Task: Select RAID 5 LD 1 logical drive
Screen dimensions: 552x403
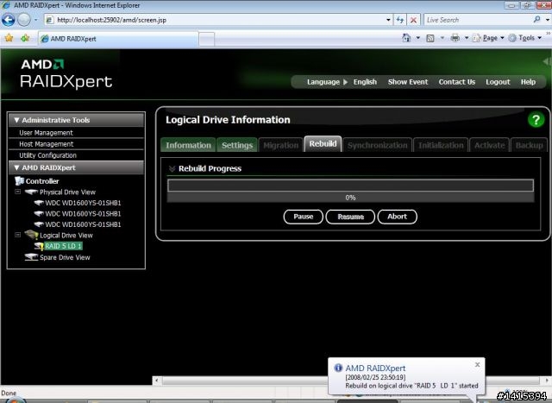Action: pos(63,246)
